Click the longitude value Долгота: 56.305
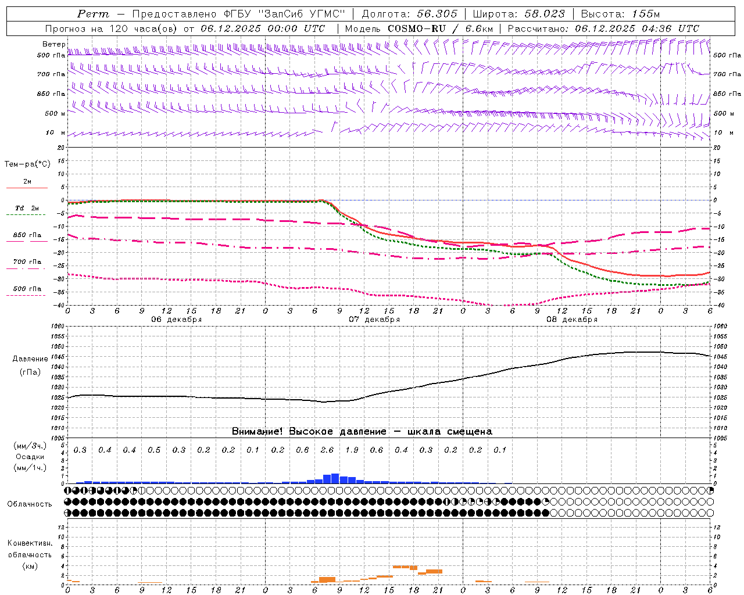Image resolution: width=744 pixels, height=595 pixels. (409, 14)
